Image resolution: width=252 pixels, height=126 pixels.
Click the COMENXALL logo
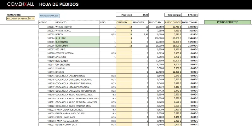20,4
